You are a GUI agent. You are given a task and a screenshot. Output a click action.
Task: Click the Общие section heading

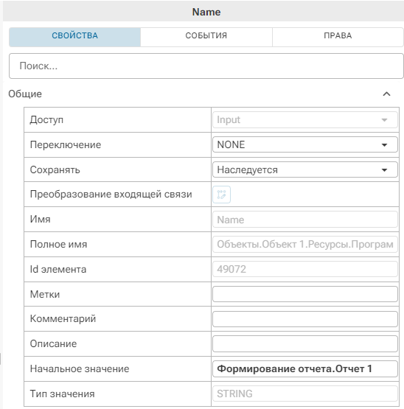point(25,94)
